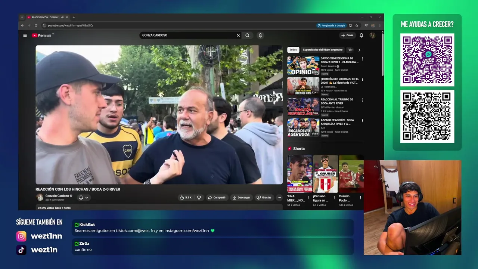Click Gonzalo Cardozo channel avatar
The image size is (478, 269).
point(40,197)
